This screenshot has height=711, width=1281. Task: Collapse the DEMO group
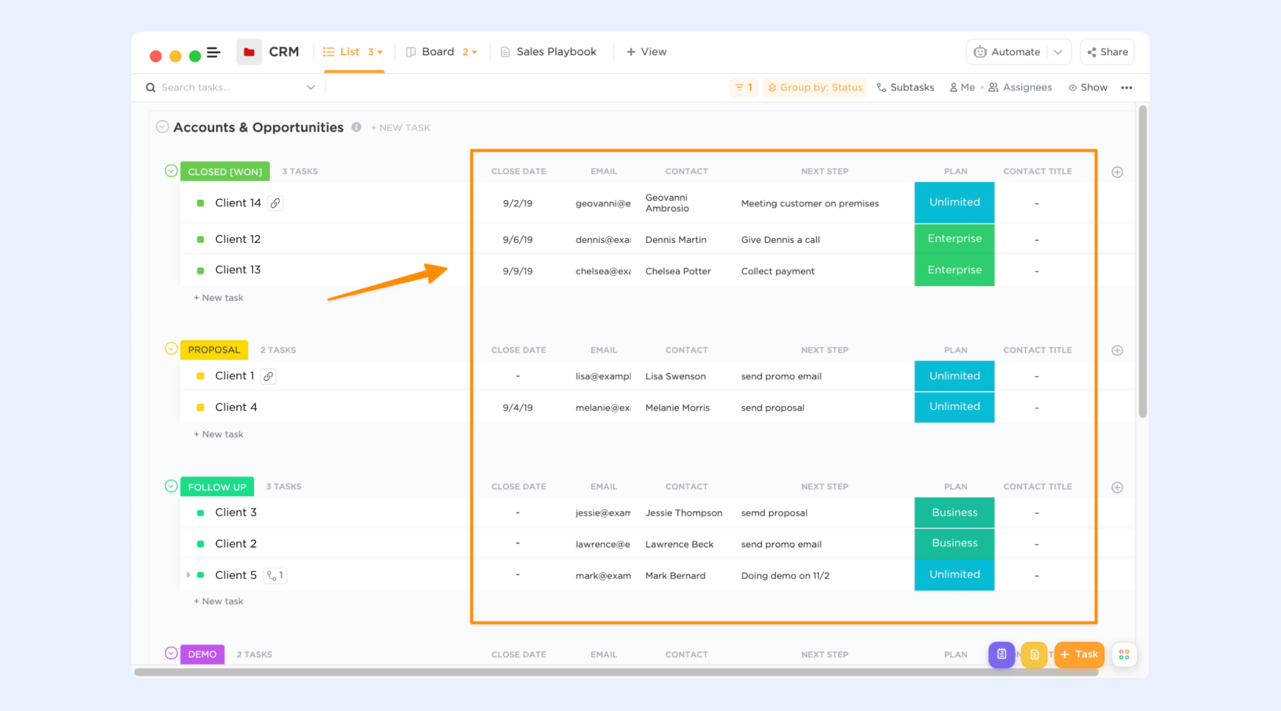(x=171, y=654)
